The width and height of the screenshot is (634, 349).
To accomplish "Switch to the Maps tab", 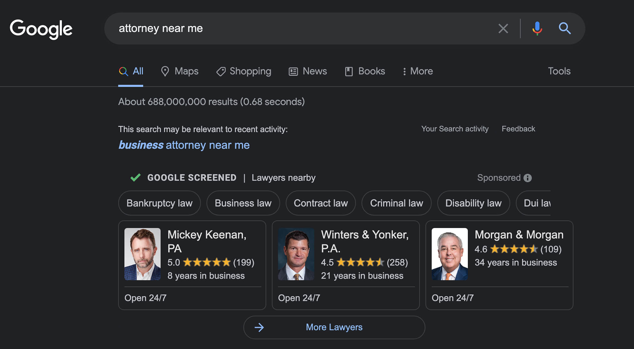I will click(180, 71).
